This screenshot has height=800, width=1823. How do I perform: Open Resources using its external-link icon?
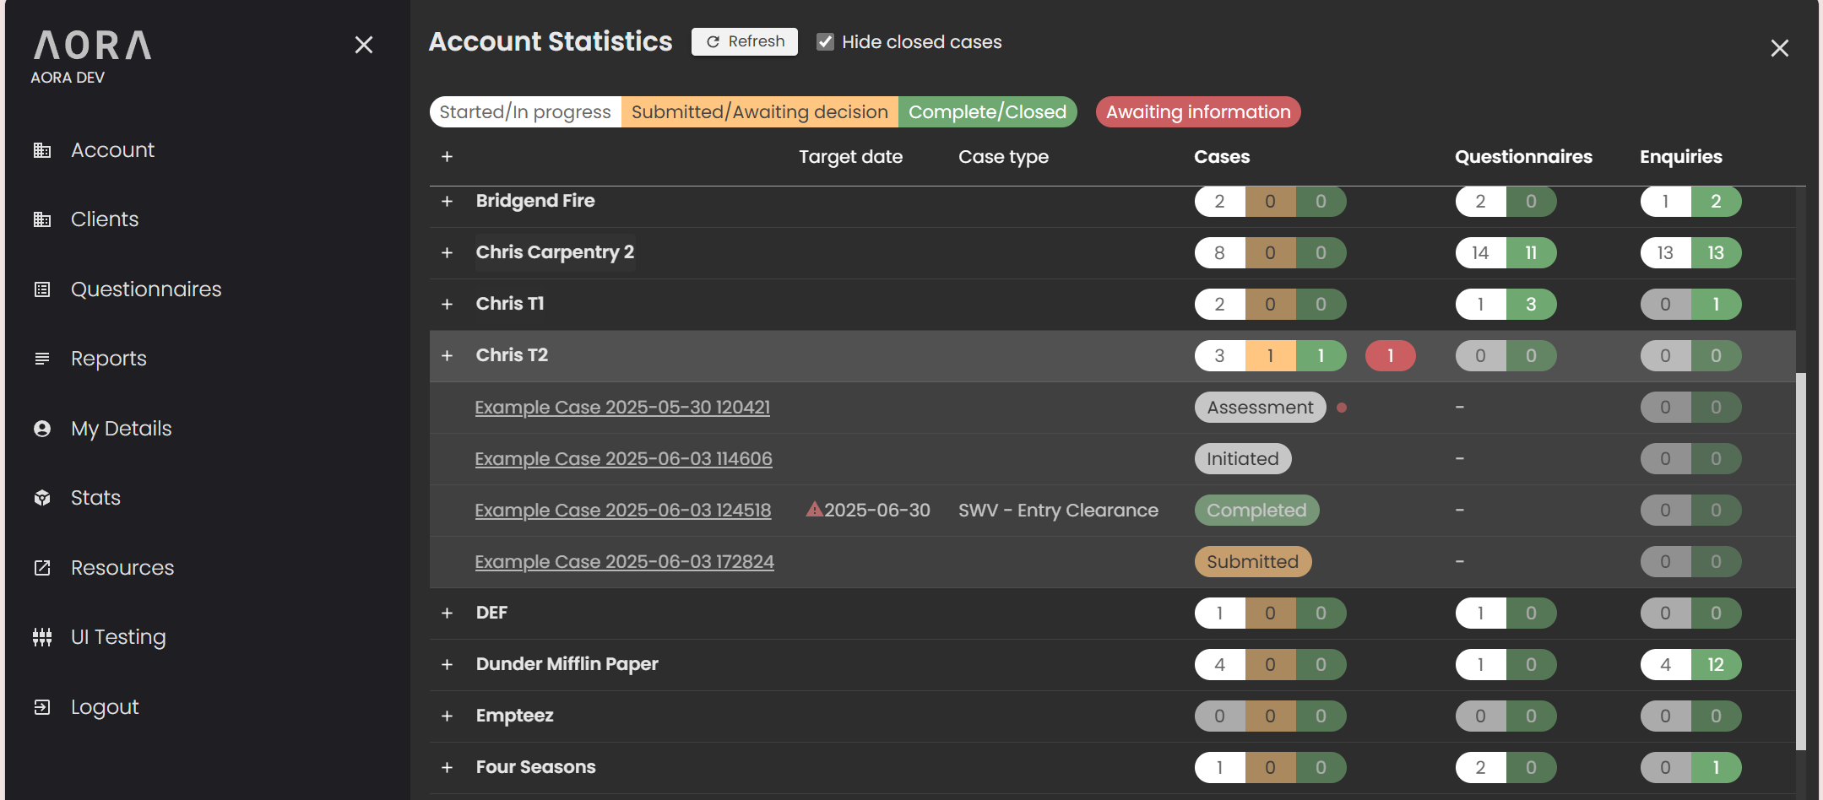click(x=42, y=567)
